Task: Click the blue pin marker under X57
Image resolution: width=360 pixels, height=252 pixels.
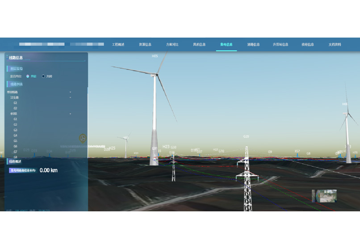Action: [297, 155]
